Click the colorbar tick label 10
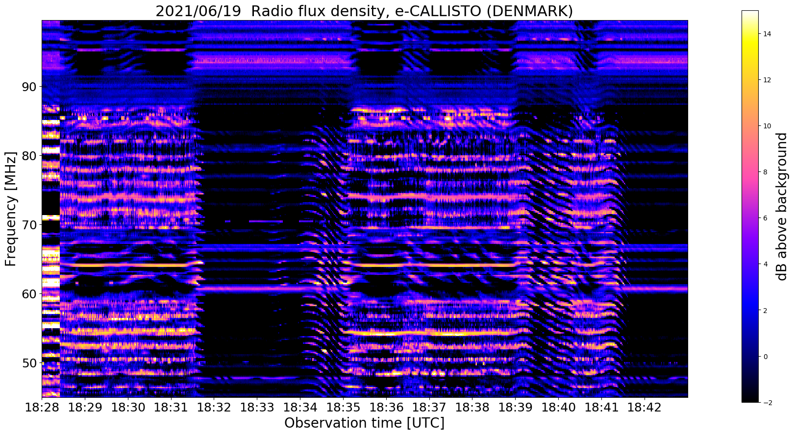 click(767, 126)
